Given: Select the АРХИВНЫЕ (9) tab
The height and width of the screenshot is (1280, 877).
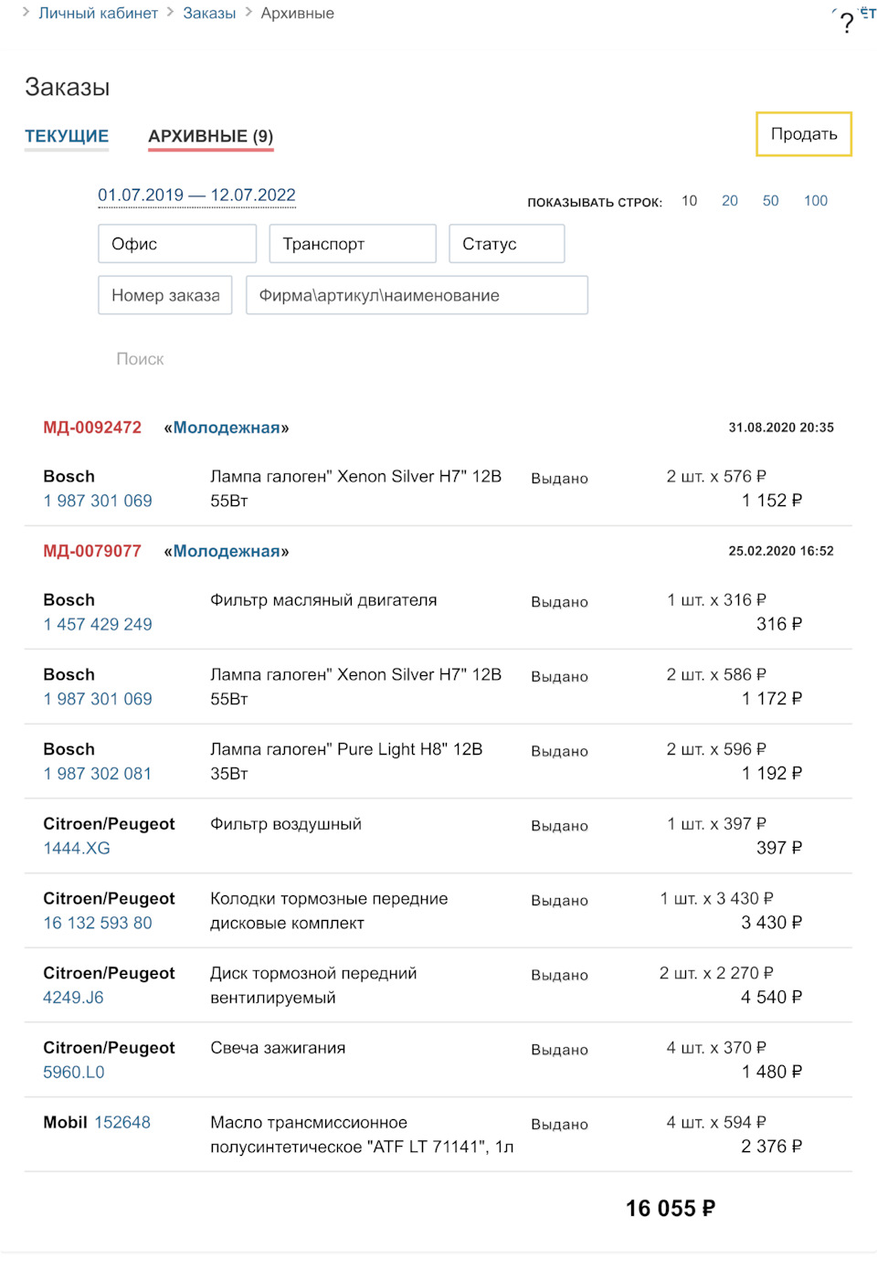Looking at the screenshot, I should [x=210, y=136].
